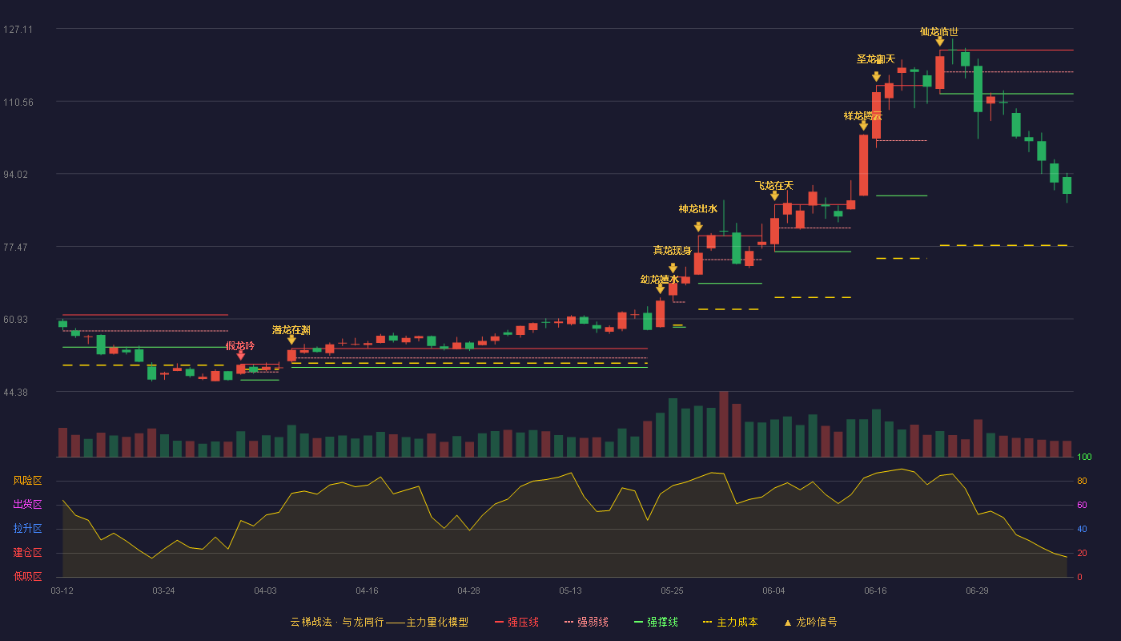Click the 风险区 zone label

tap(27, 481)
